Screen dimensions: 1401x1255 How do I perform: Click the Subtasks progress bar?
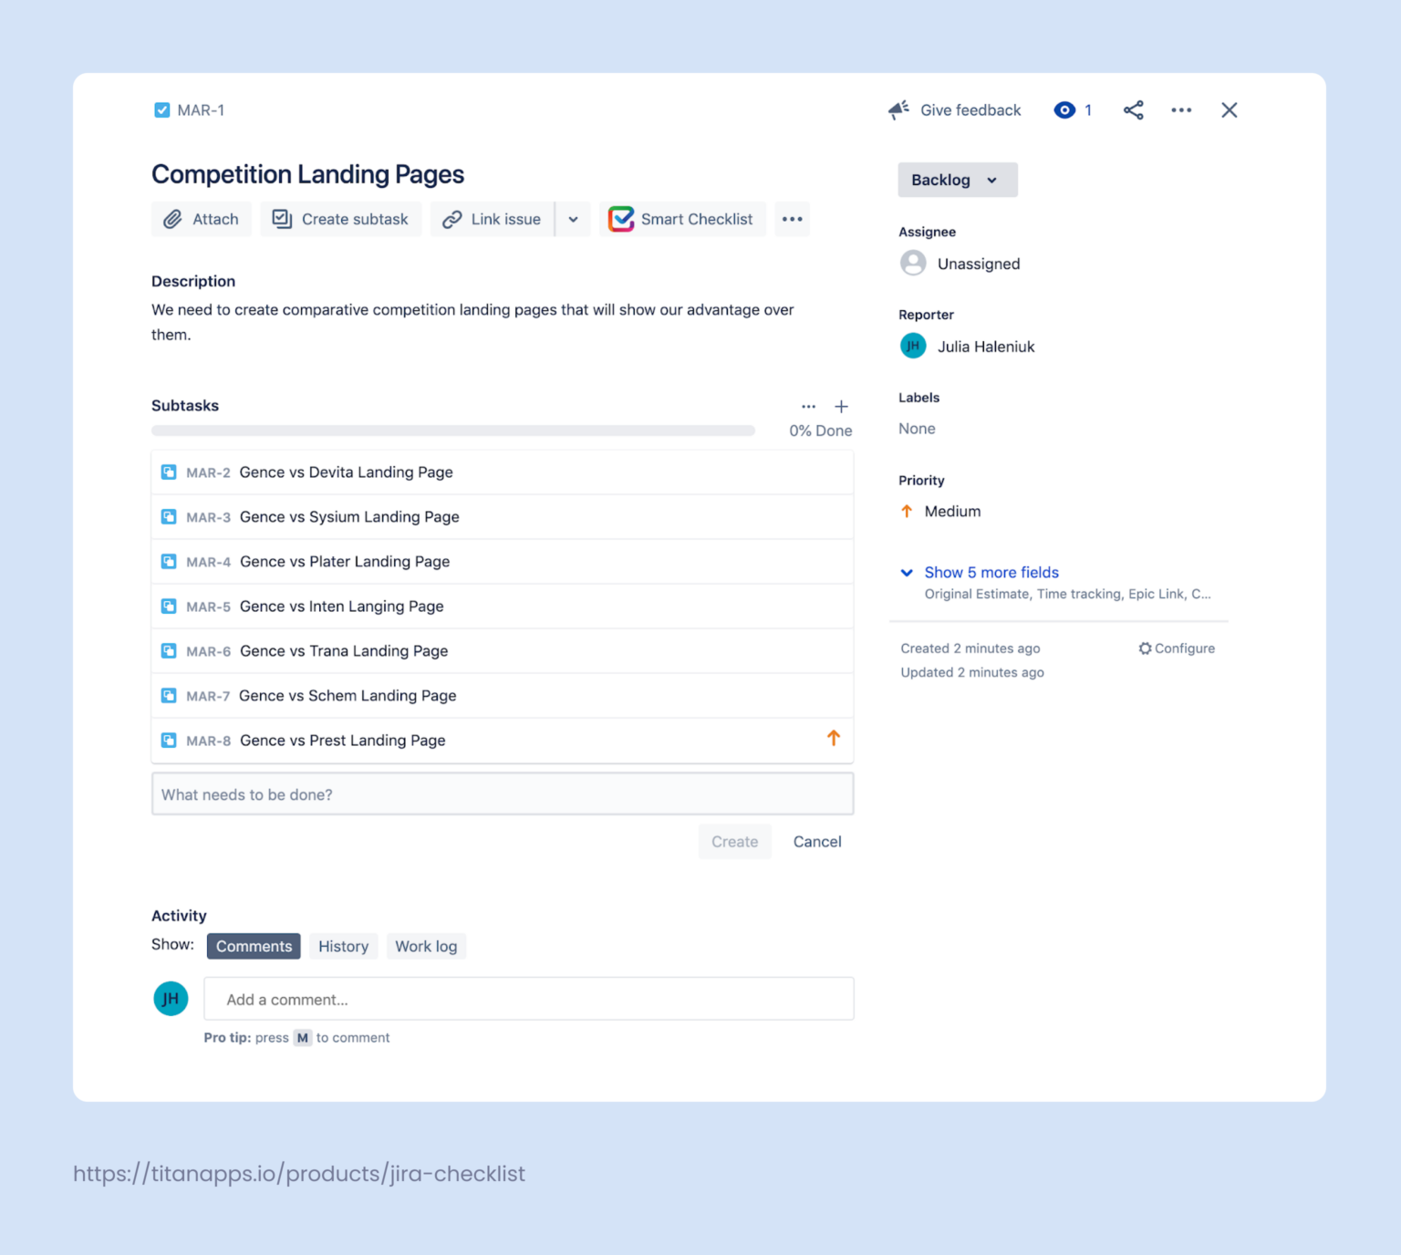pyautogui.click(x=452, y=430)
